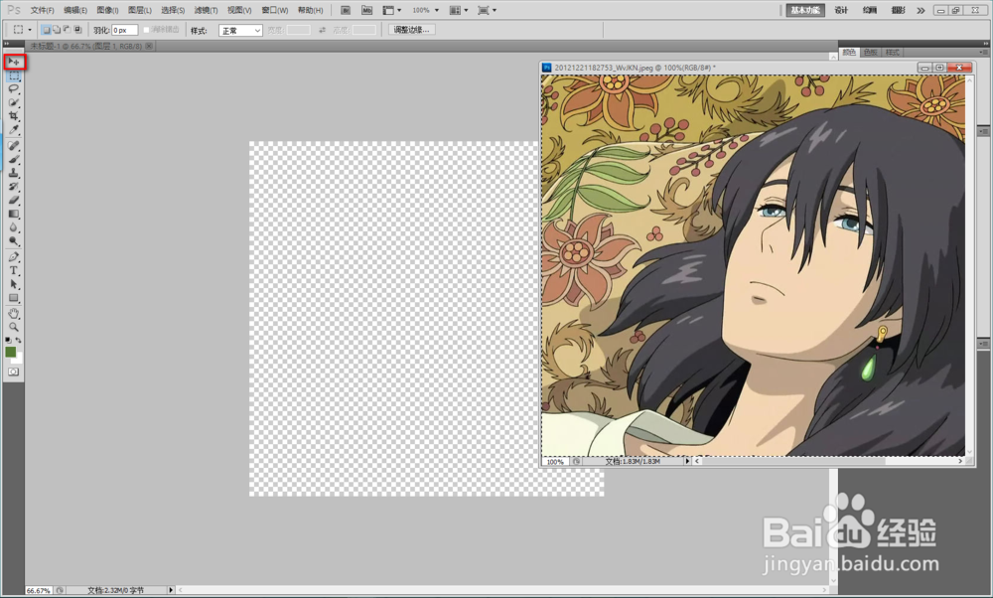This screenshot has width=993, height=598.
Task: Select the Gradient tool
Action: click(x=14, y=215)
